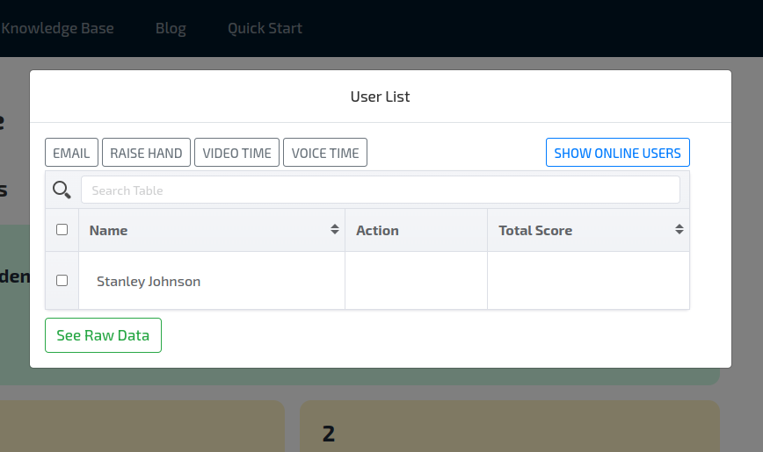Click the magnifying glass search icon
Image resolution: width=763 pixels, height=452 pixels.
coord(62,190)
